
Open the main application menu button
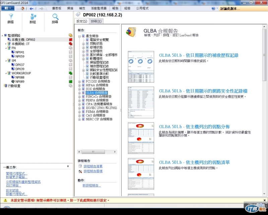7,8
